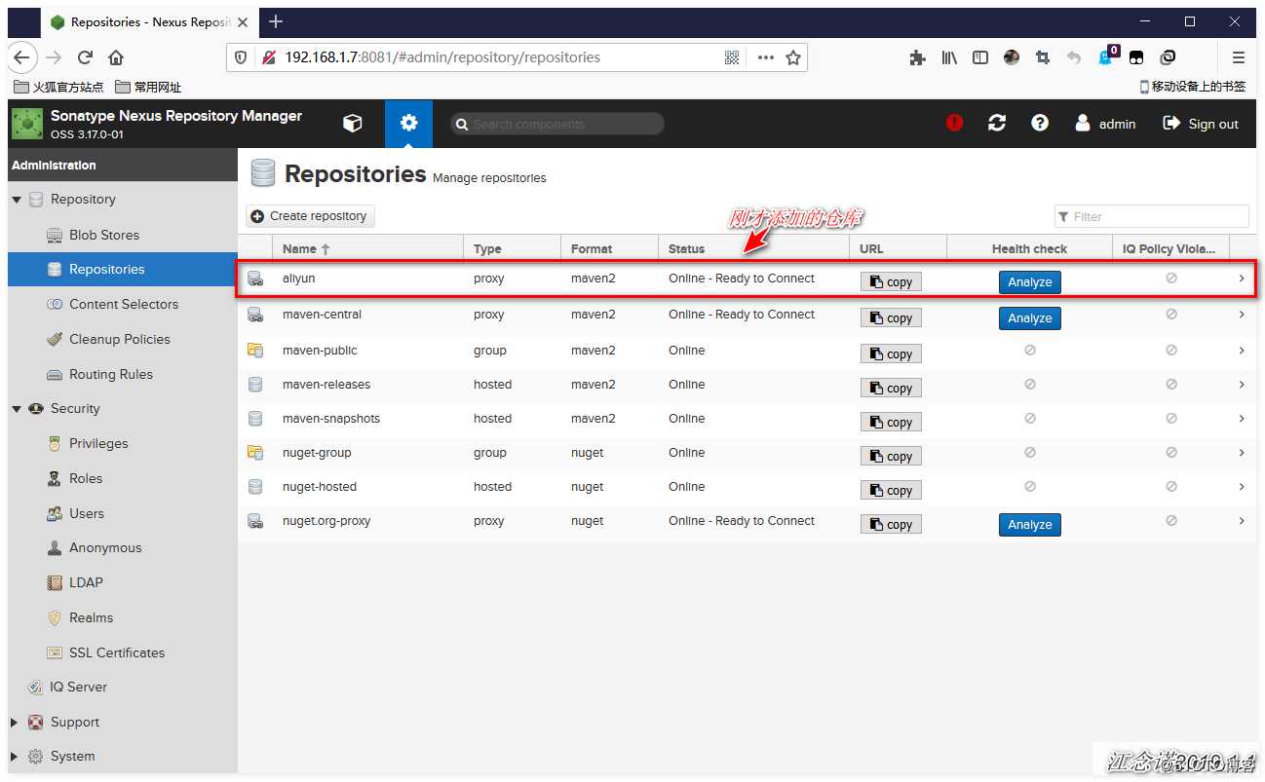Viewport: 1265px width, 782px height.
Task: Select Repositories in sidebar
Action: pos(123,270)
